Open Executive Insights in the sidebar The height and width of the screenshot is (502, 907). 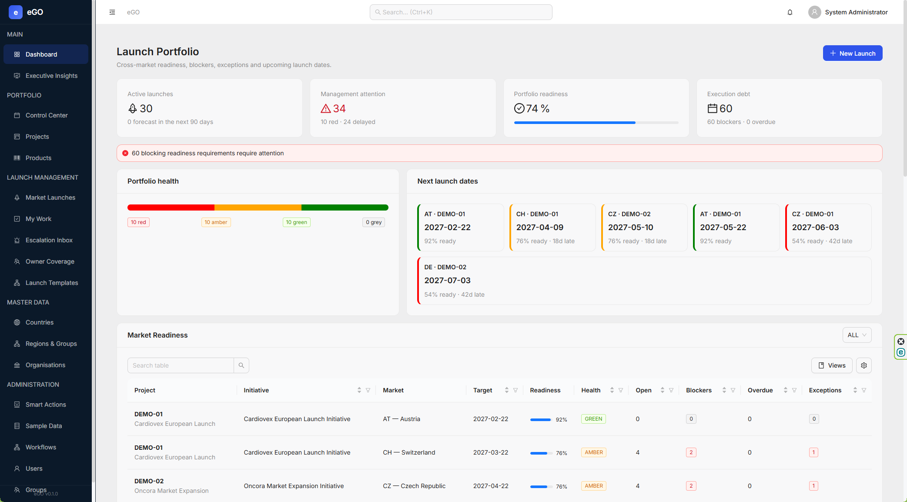pyautogui.click(x=46, y=76)
